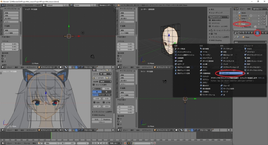Screen dimensions: 268x145
Task: Adjust the 不透明度 0.500 slider
Action: click(x=102, y=89)
